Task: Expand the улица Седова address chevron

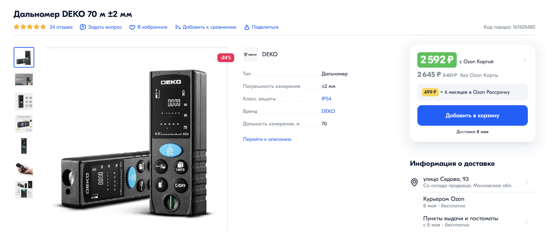Action: point(526,182)
